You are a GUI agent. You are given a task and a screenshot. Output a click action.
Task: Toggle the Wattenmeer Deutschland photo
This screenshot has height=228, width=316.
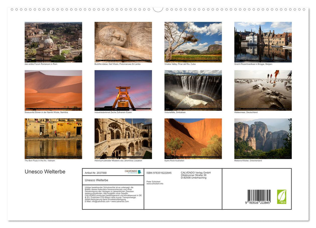[263, 90]
